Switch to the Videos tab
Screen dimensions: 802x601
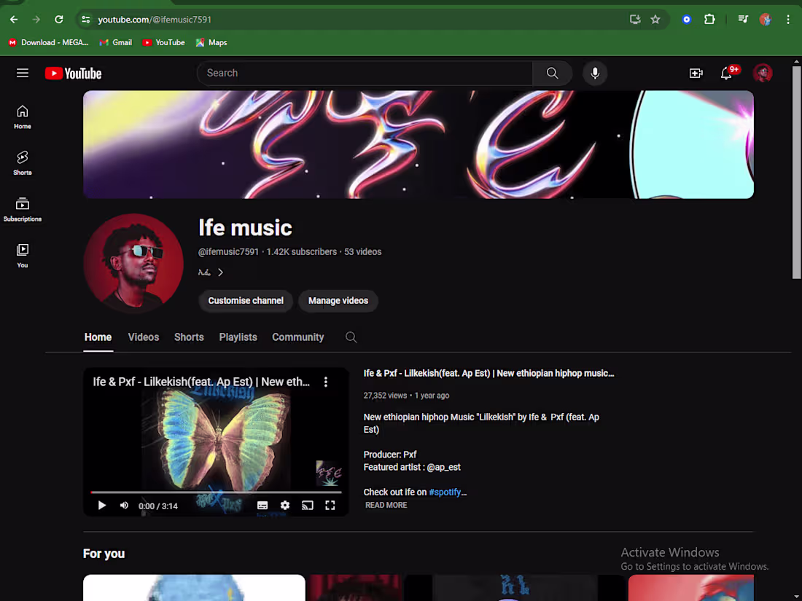click(143, 337)
